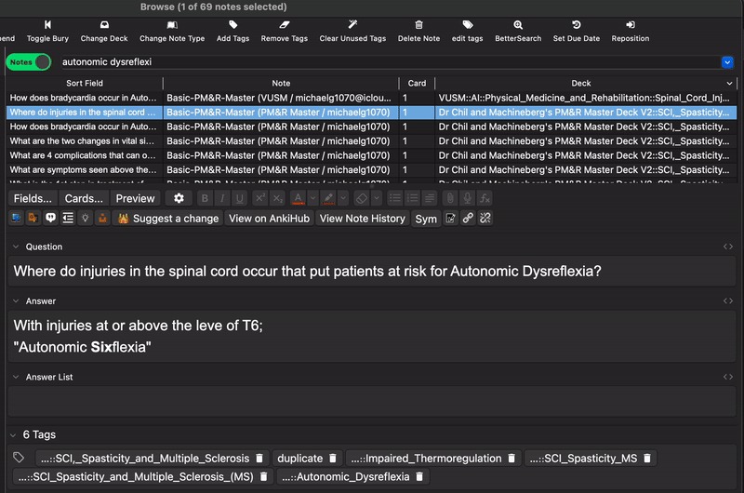Toggle bold formatting in the editor
The image size is (744, 493).
coord(204,198)
